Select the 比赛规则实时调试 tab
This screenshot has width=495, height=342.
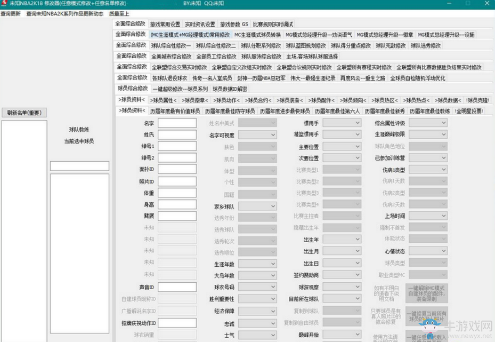[273, 25]
